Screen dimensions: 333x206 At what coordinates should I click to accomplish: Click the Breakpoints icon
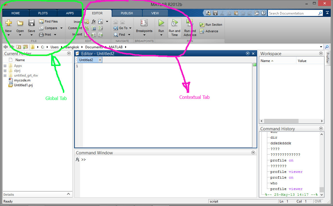pyautogui.click(x=144, y=23)
